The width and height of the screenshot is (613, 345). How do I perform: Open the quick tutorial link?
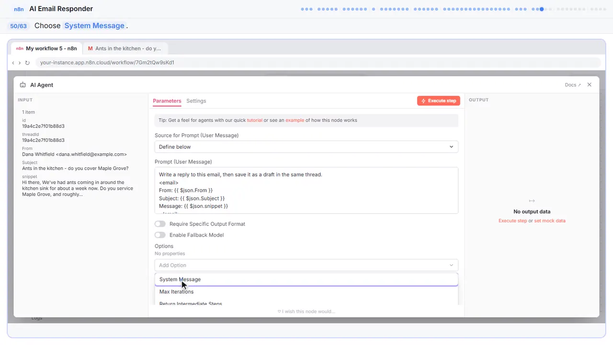tap(255, 120)
